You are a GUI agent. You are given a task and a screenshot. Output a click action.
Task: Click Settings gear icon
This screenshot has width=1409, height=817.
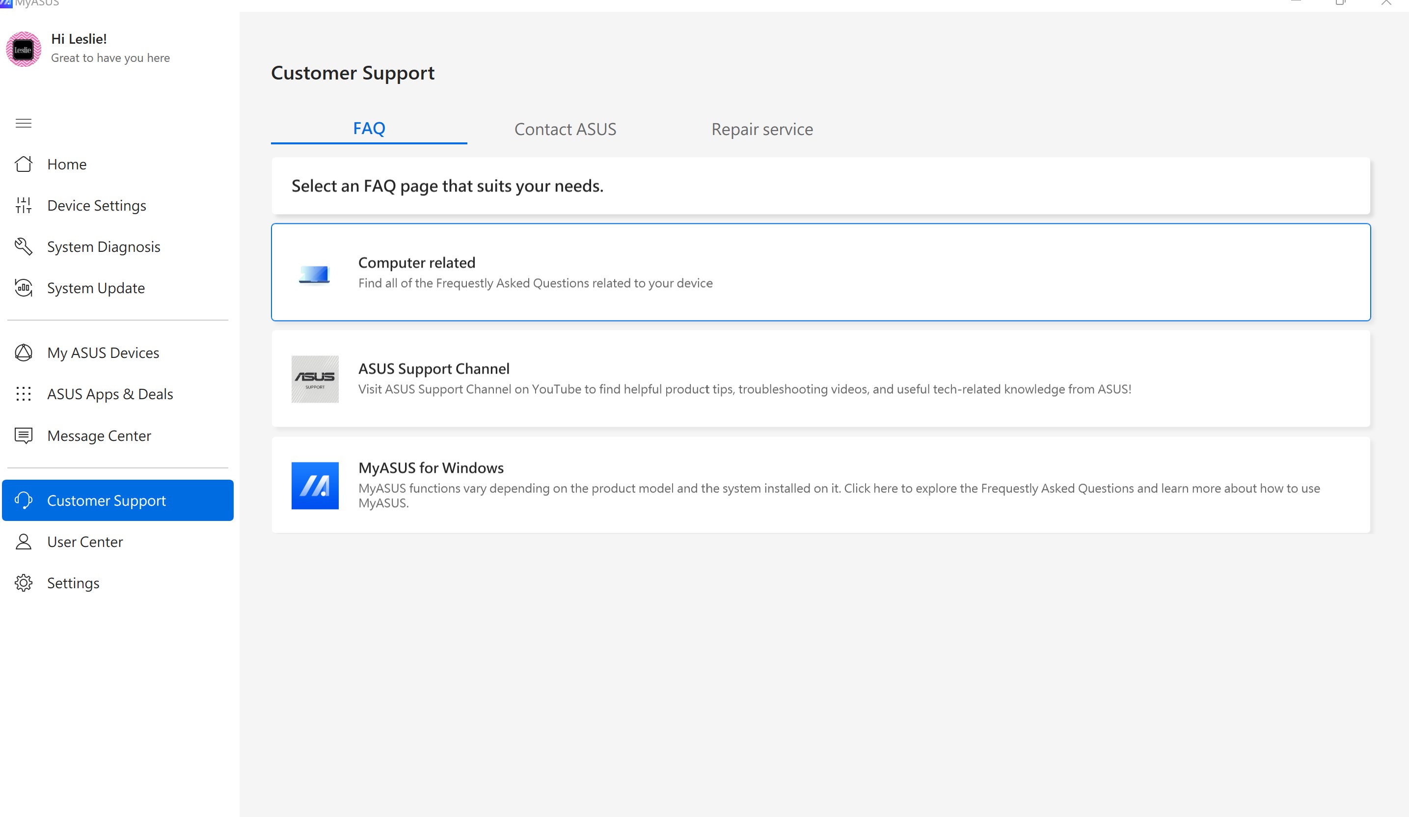point(25,582)
